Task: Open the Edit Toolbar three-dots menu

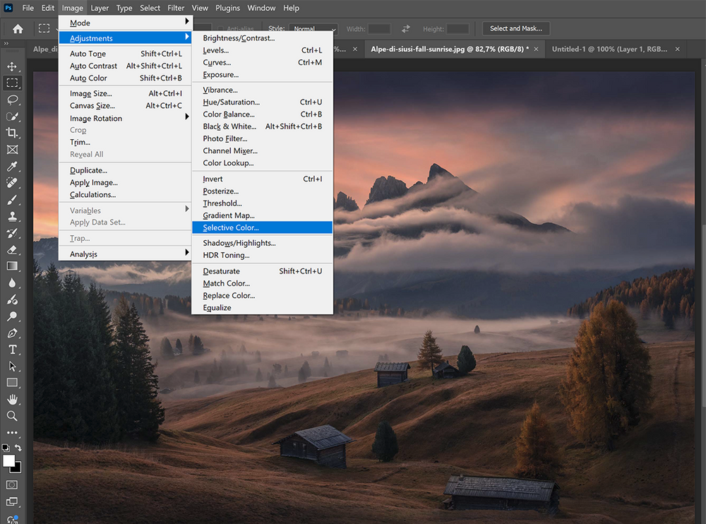Action: click(12, 432)
